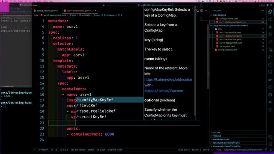Click the template breadcrumb segment

point(84,15)
